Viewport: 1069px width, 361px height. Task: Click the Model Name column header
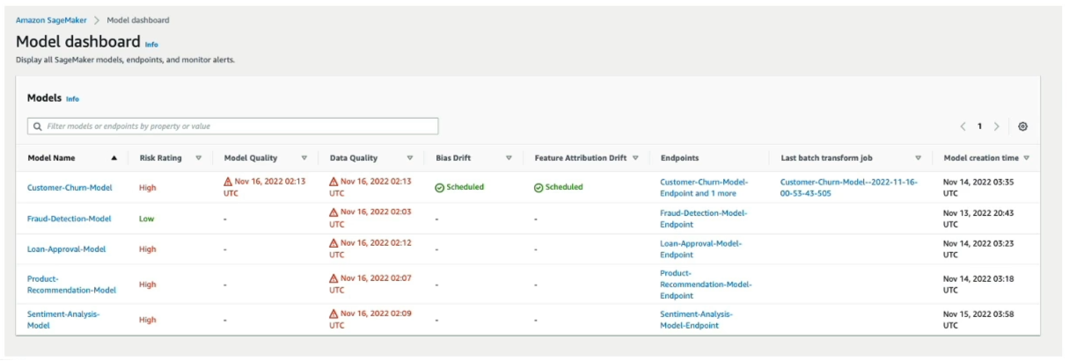pyautogui.click(x=51, y=158)
